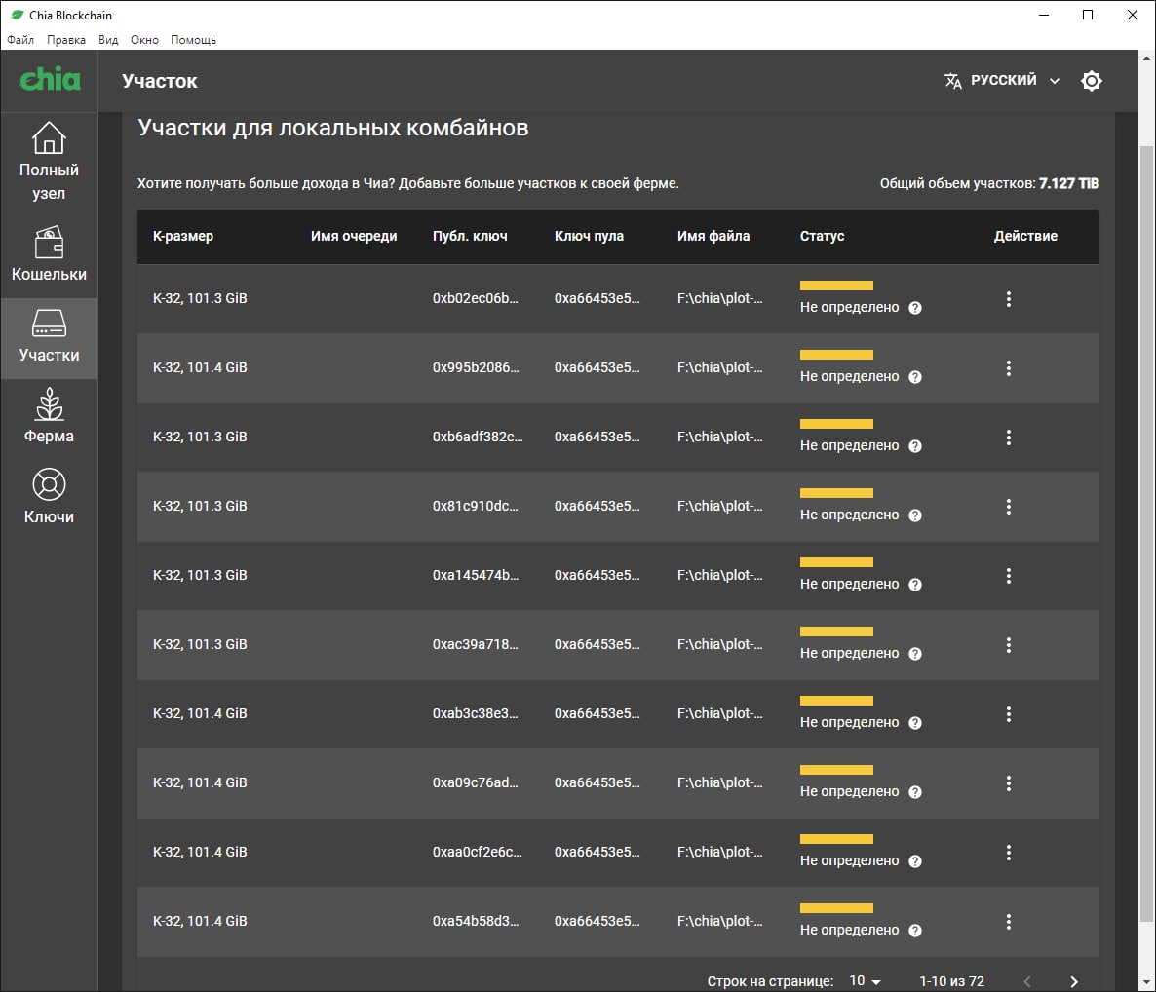The width and height of the screenshot is (1156, 992).
Task: Click the Имя очереди column header
Action: (354, 236)
